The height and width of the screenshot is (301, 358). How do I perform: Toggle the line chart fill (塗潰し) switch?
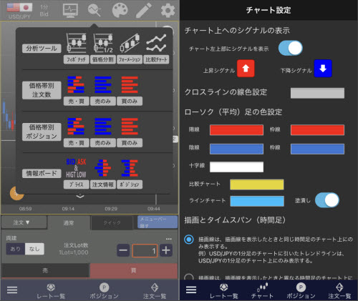(x=327, y=200)
